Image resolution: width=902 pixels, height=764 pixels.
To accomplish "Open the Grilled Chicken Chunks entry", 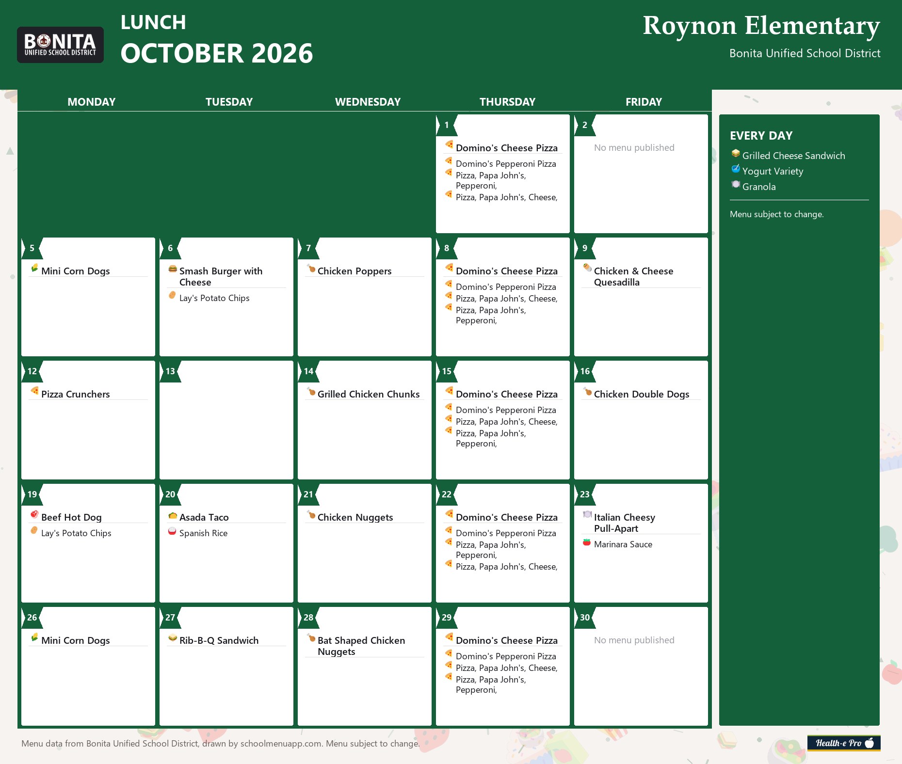I will [x=368, y=394].
